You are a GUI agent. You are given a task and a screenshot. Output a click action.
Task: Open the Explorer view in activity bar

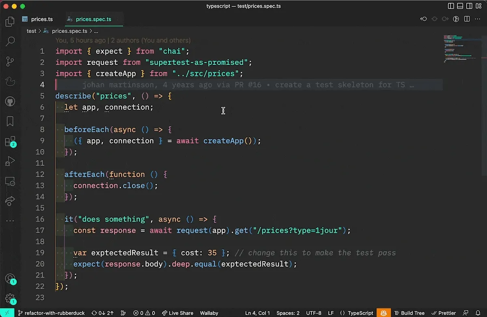[x=10, y=22]
